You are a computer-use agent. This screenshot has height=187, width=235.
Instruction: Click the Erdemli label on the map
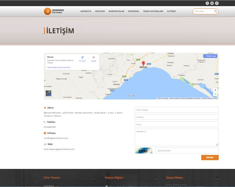click(108, 94)
